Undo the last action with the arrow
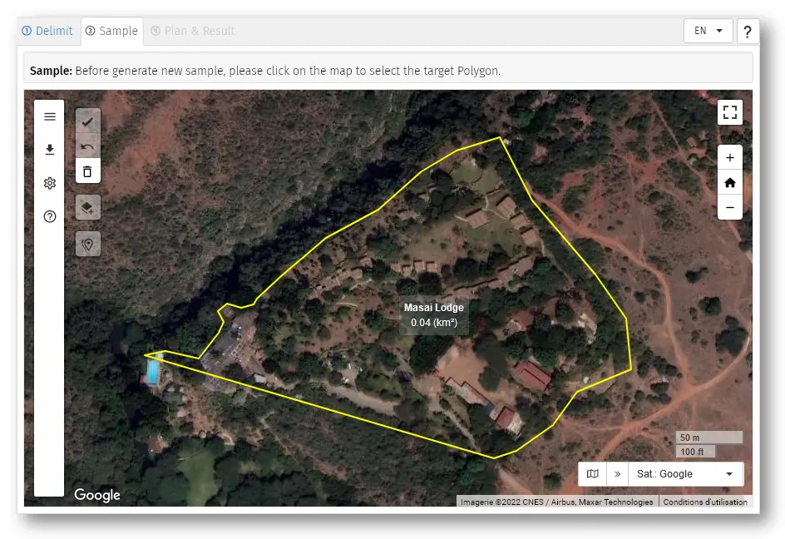Viewport: 785px width, 539px height. [x=88, y=146]
